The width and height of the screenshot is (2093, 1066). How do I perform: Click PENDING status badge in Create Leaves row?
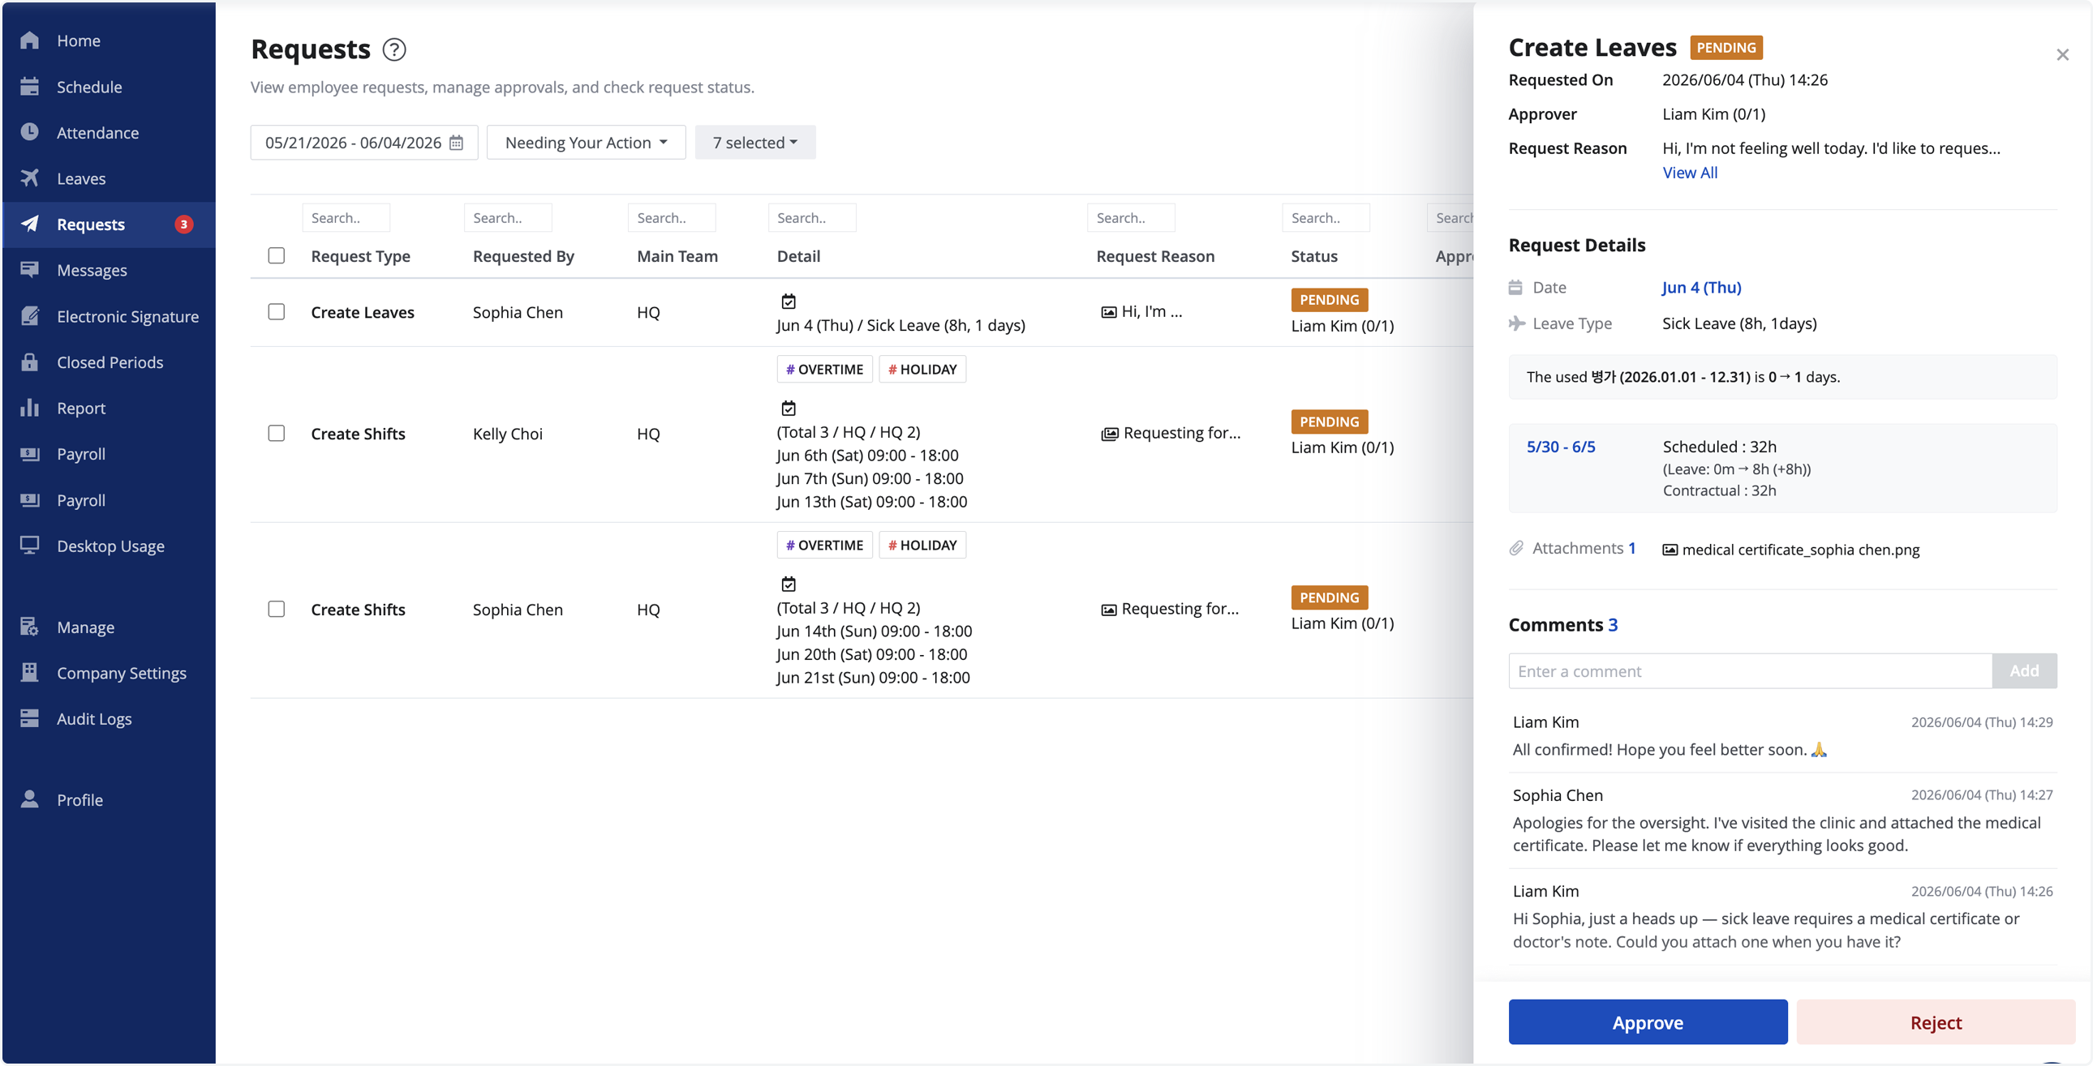click(1330, 301)
